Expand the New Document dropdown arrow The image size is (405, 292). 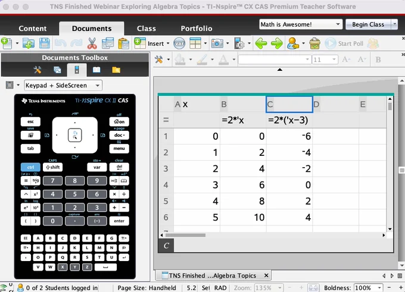(x=17, y=43)
